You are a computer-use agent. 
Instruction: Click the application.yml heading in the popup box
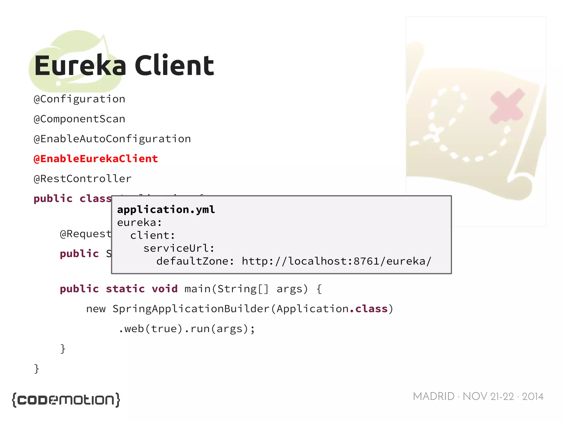166,210
